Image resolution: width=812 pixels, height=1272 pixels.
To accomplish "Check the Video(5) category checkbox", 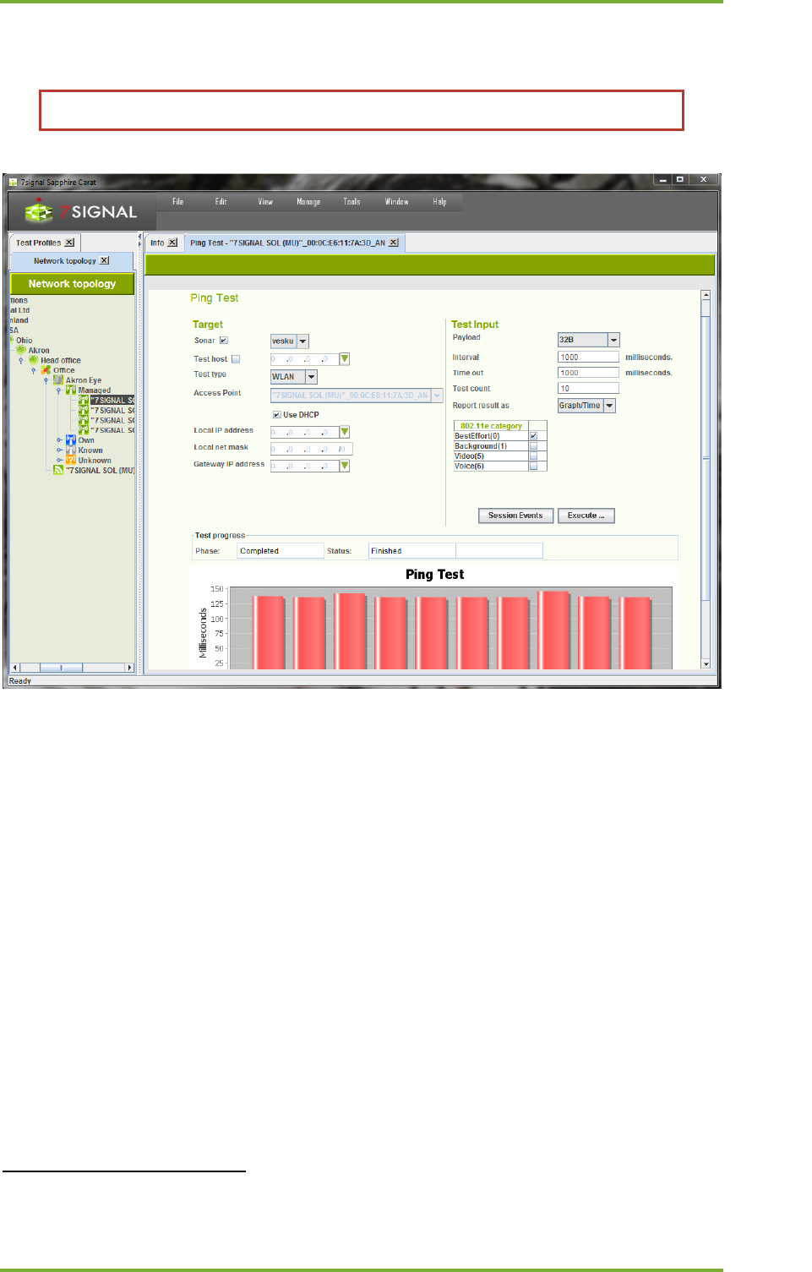I will coord(533,456).
